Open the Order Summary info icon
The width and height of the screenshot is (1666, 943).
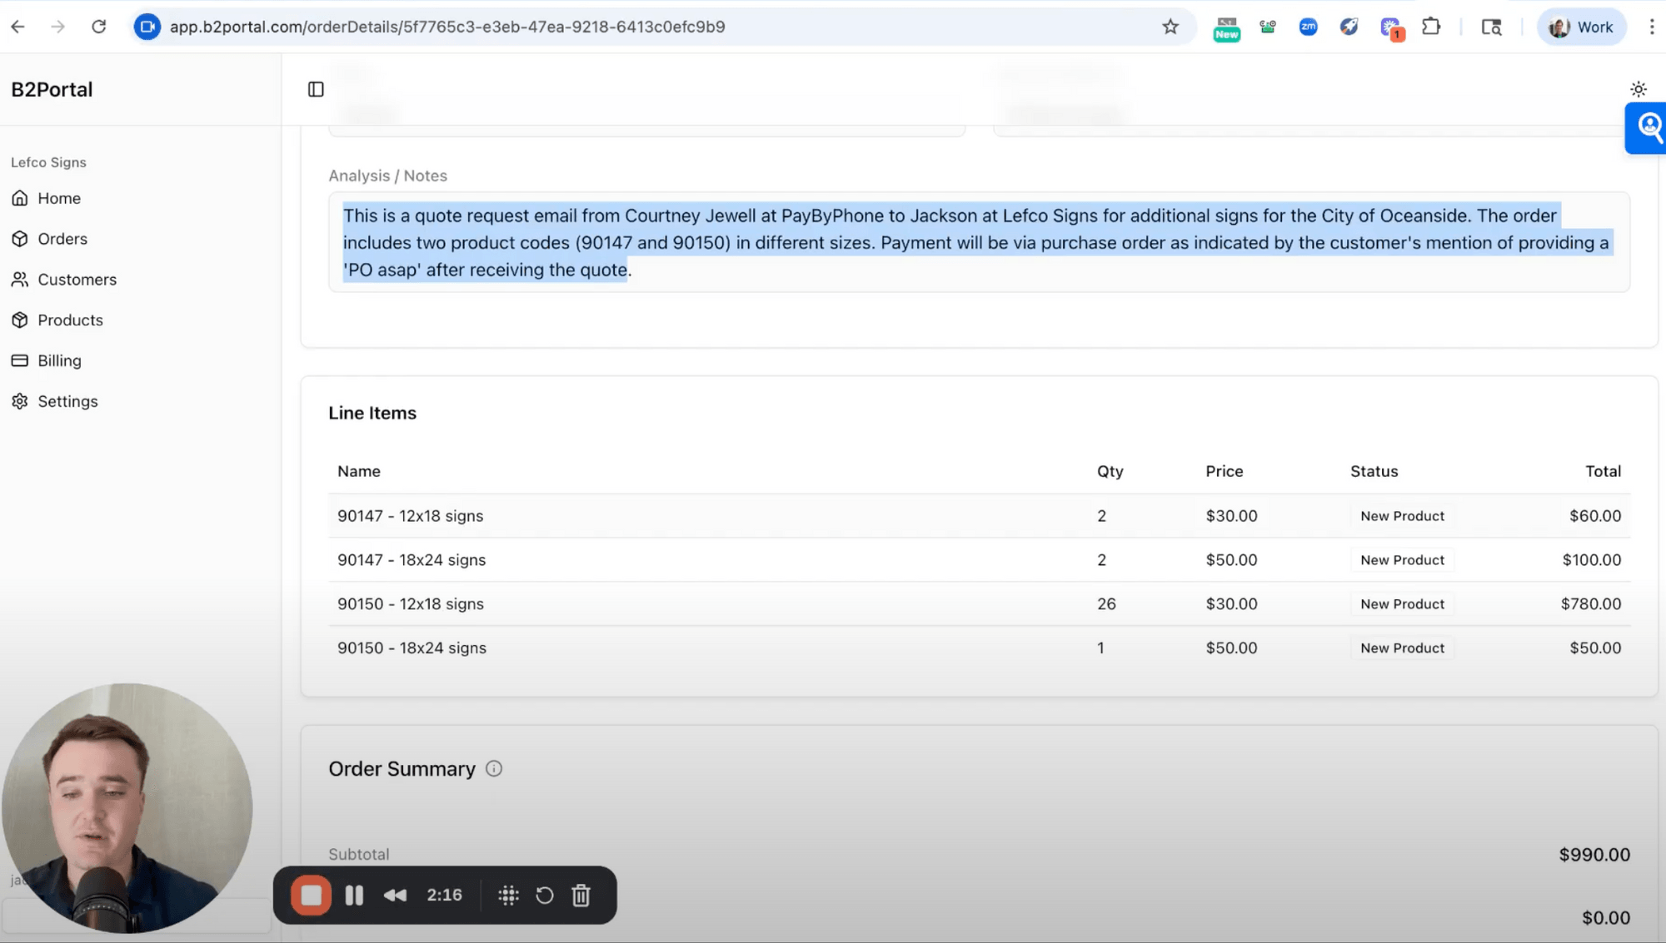pyautogui.click(x=494, y=768)
